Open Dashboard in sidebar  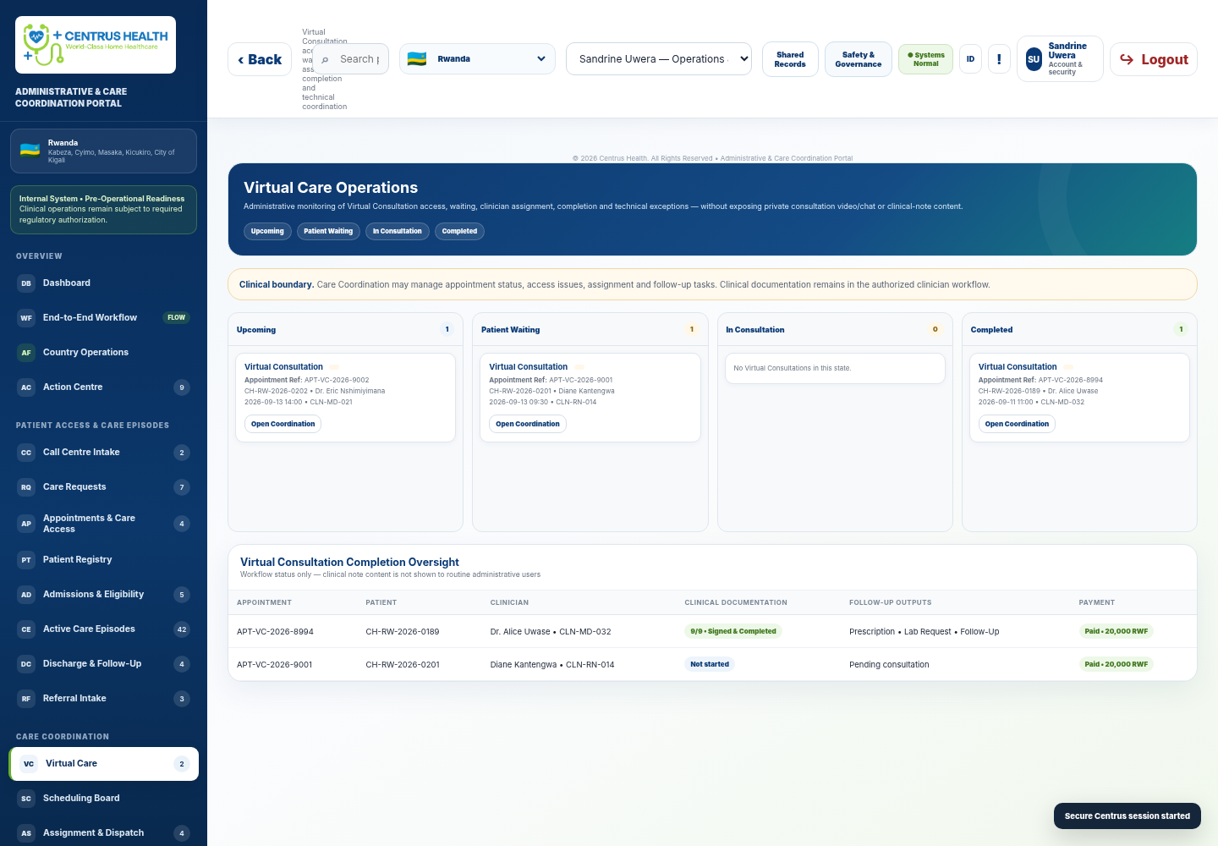click(103, 283)
